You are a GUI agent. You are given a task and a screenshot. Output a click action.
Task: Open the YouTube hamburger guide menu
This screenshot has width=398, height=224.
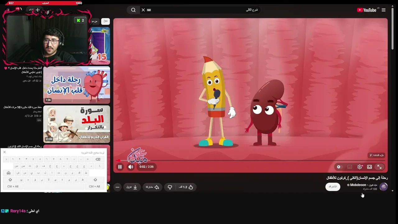[x=383, y=10]
